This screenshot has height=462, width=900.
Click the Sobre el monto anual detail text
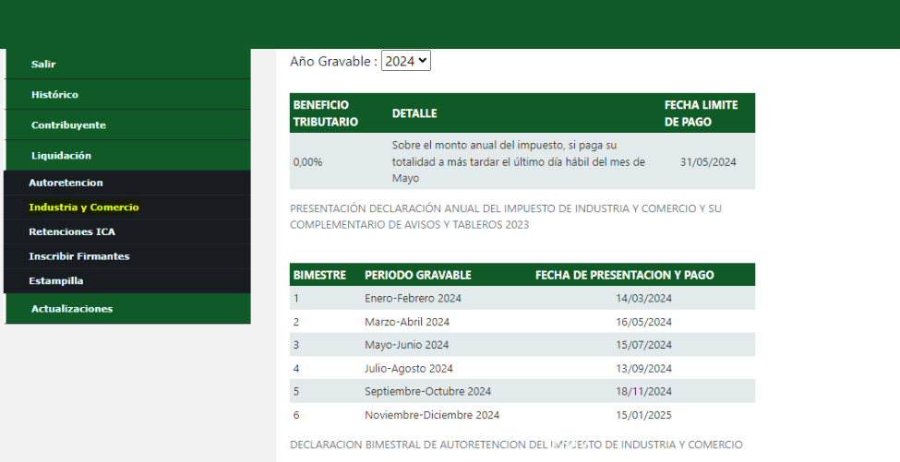(518, 161)
